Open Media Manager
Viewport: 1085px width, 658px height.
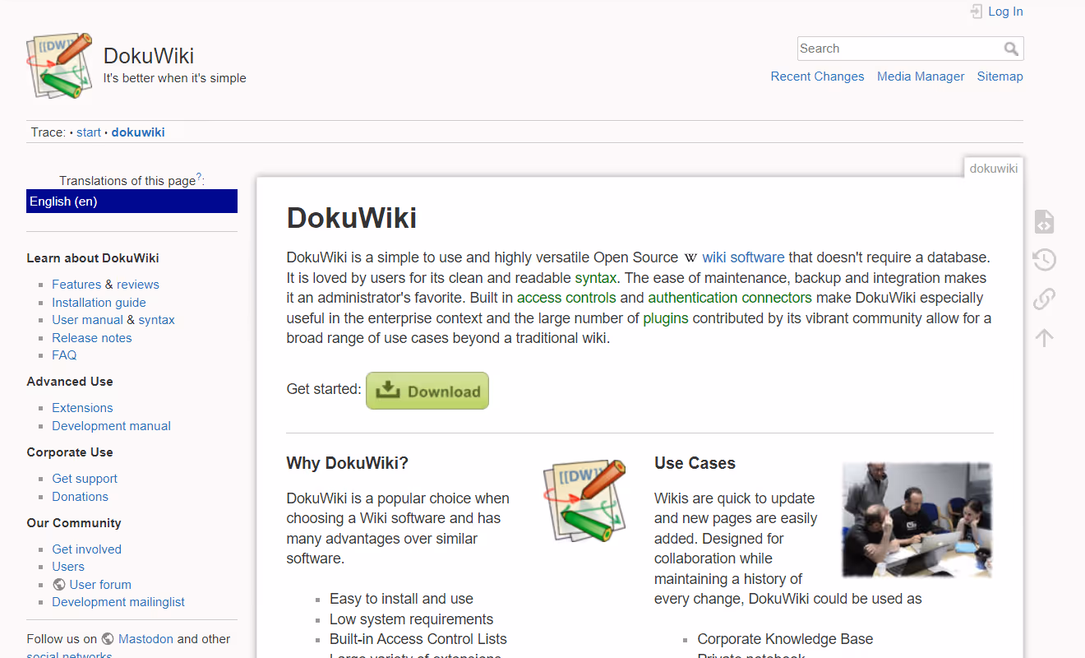(x=921, y=76)
